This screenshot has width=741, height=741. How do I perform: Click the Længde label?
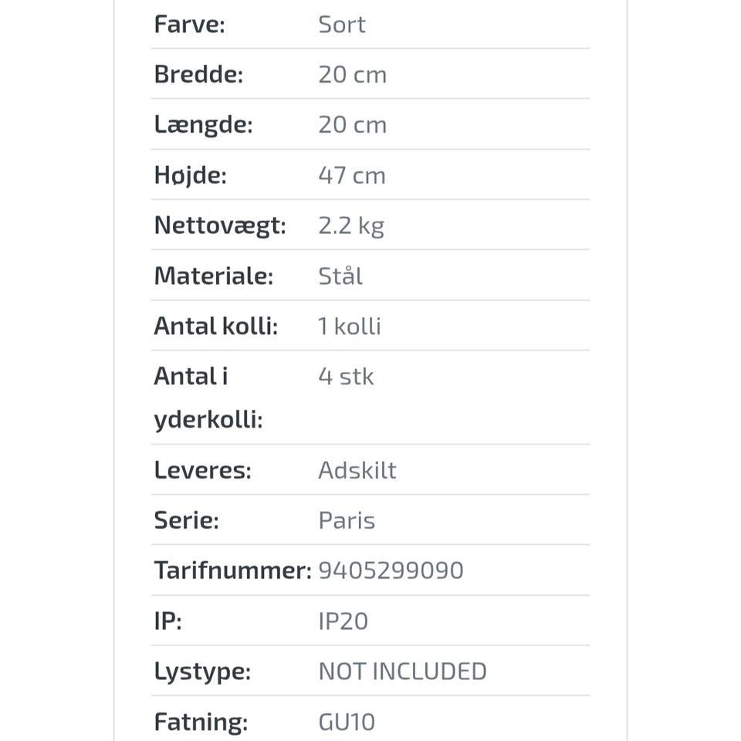click(203, 125)
